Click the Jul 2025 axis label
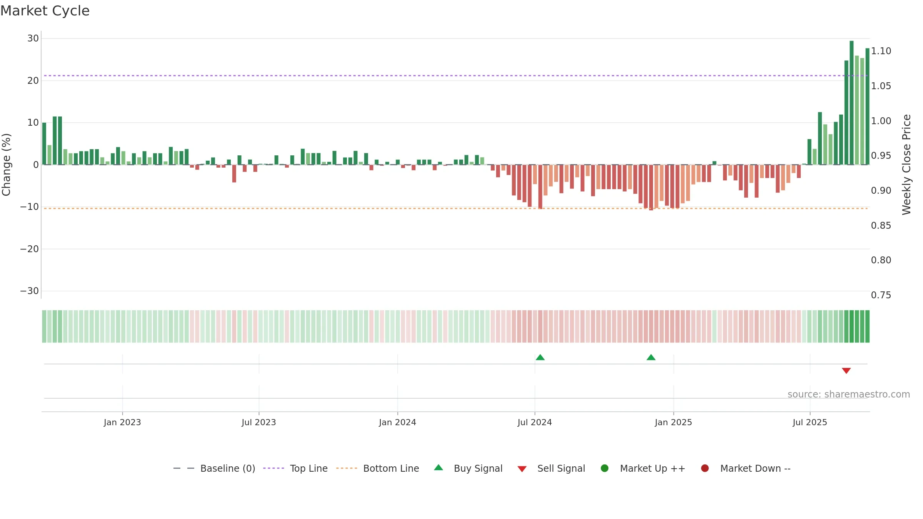Image resolution: width=923 pixels, height=519 pixels. click(810, 423)
